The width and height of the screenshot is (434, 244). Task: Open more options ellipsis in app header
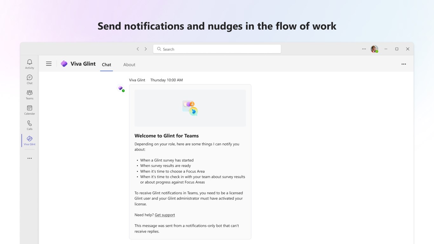[x=404, y=64]
